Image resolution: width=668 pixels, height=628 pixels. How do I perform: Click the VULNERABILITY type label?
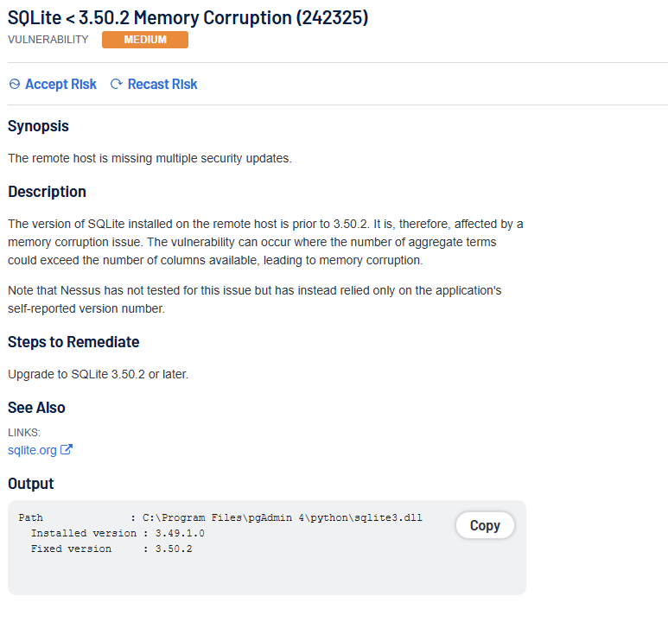(48, 40)
